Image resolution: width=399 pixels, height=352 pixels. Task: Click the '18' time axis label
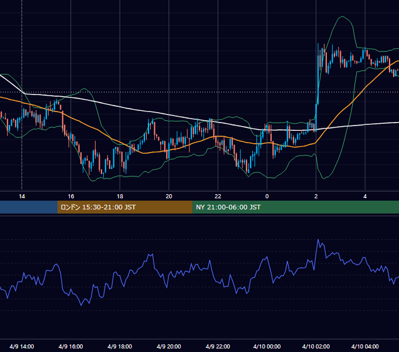(x=120, y=197)
